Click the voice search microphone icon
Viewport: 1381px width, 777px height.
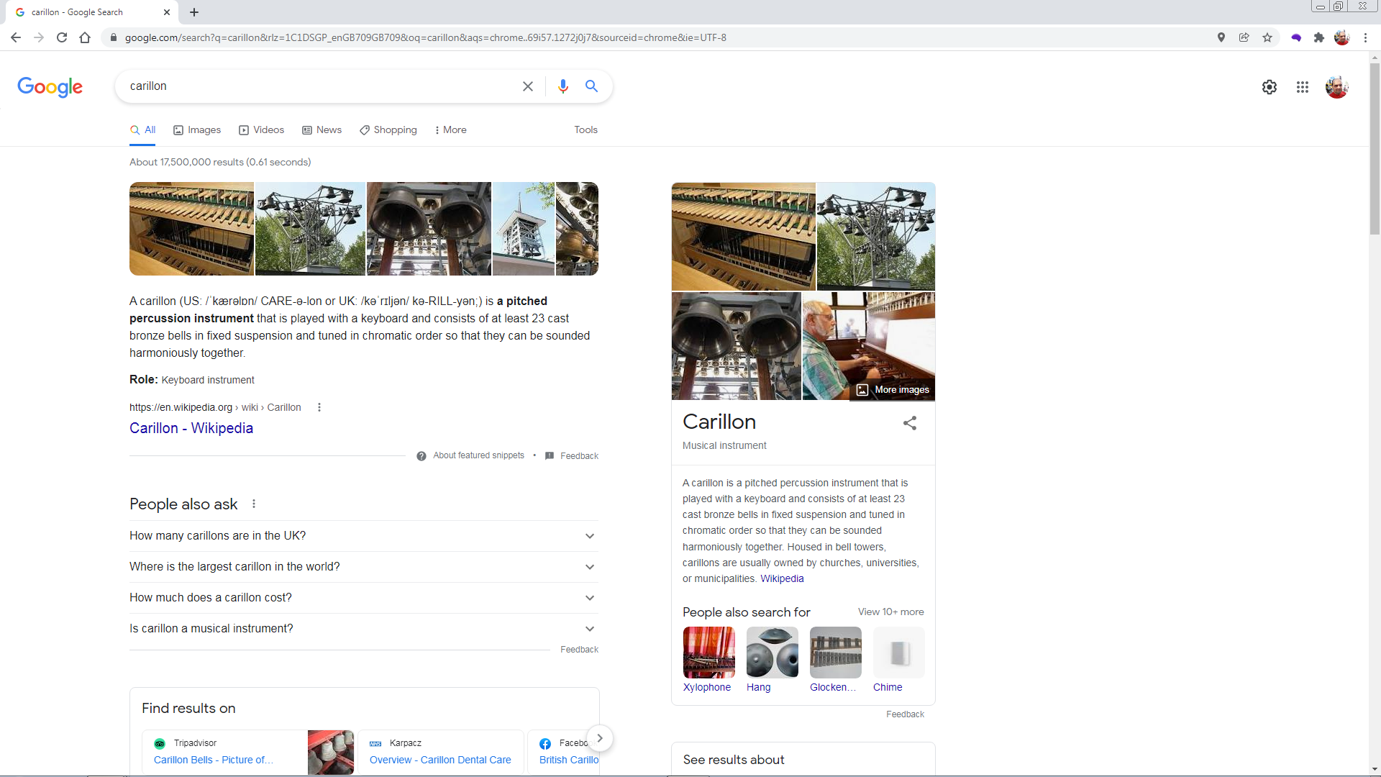[562, 86]
